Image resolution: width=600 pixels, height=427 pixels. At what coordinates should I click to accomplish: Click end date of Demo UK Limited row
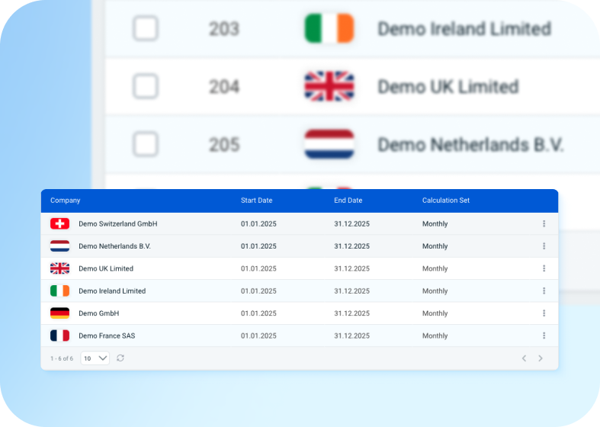pyautogui.click(x=351, y=268)
